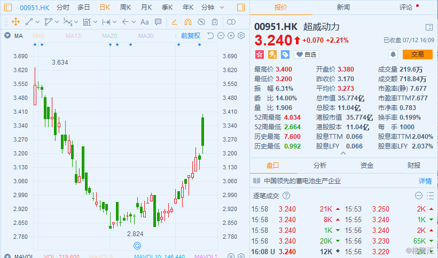This screenshot has height=258, width=438.
Task: Click the orange 交易 trade button
Action: (417, 54)
